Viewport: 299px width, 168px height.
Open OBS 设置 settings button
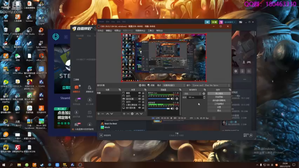coord(219,107)
